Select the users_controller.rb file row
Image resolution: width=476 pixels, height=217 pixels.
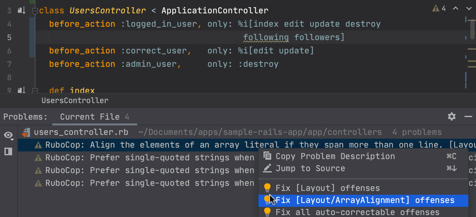tap(247, 132)
